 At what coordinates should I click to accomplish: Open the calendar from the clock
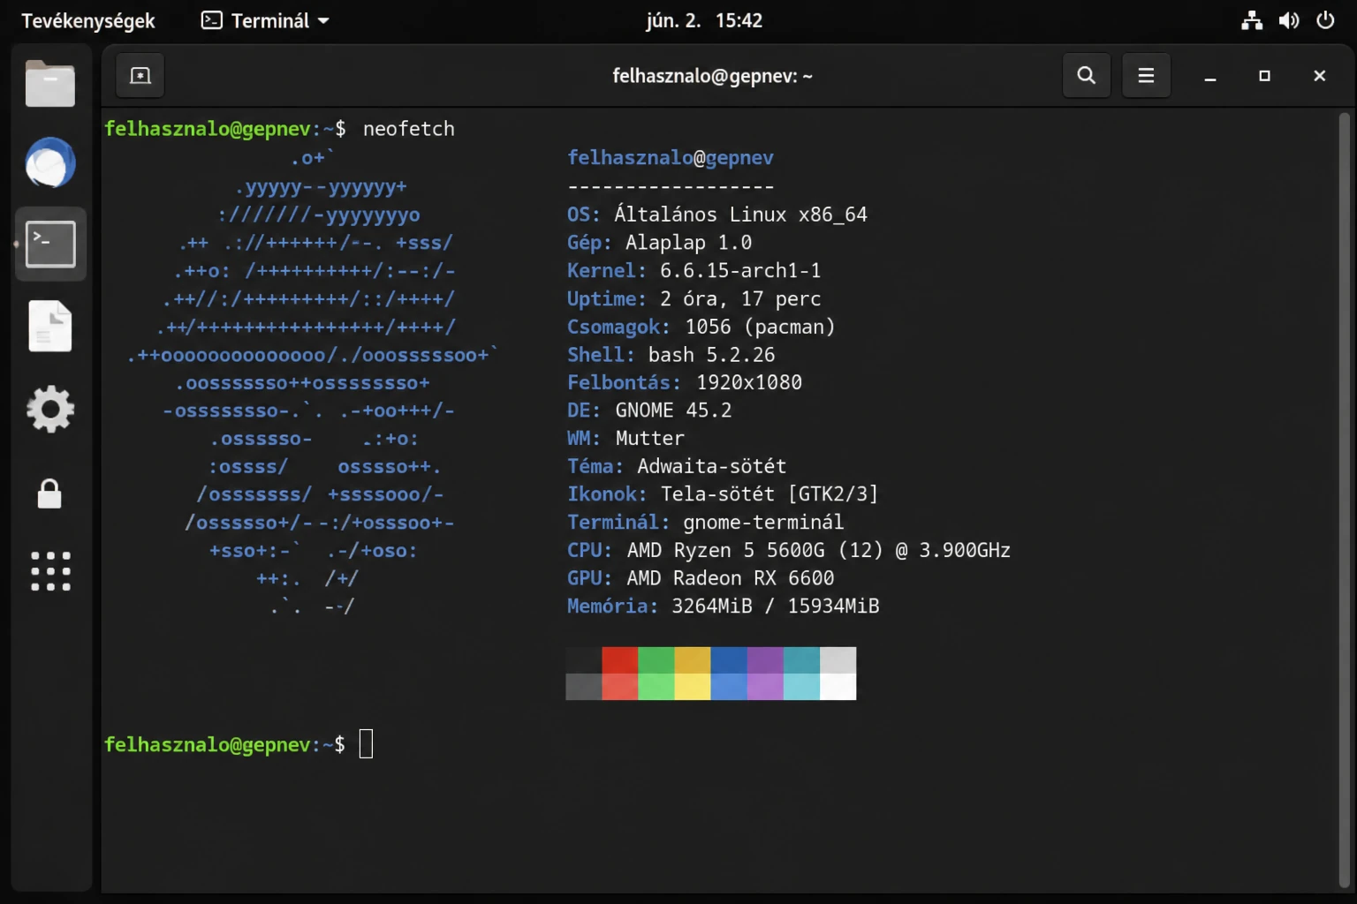[704, 20]
